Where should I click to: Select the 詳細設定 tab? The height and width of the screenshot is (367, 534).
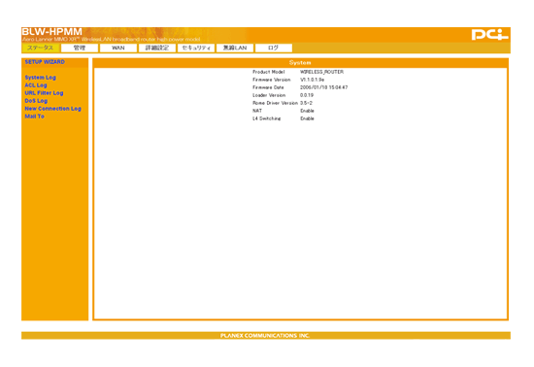157,48
